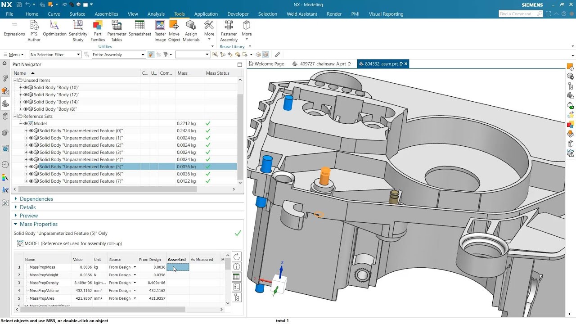Screen dimensions: 576x324
Task: Toggle visibility eye of Solid Body "Body (10)"
Action: click(26, 88)
